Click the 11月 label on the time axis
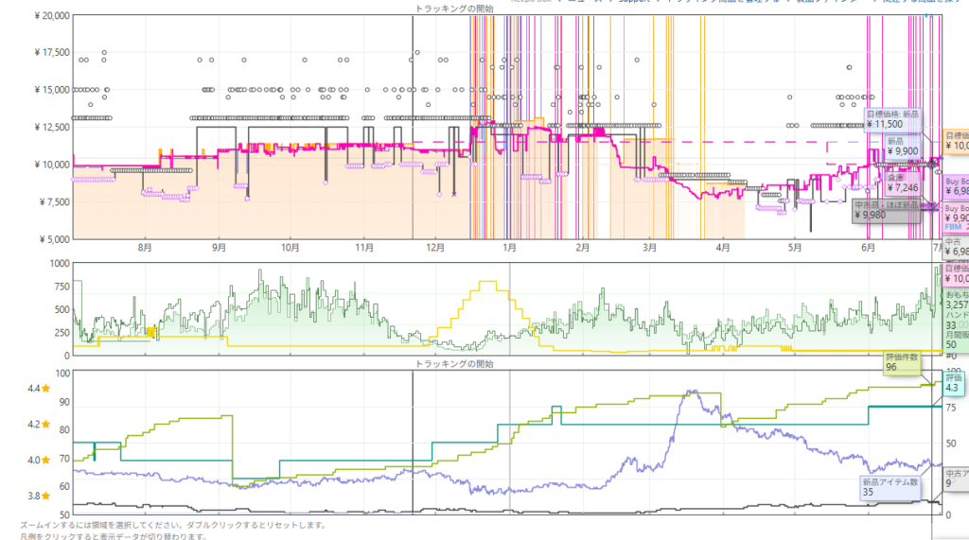 [364, 247]
